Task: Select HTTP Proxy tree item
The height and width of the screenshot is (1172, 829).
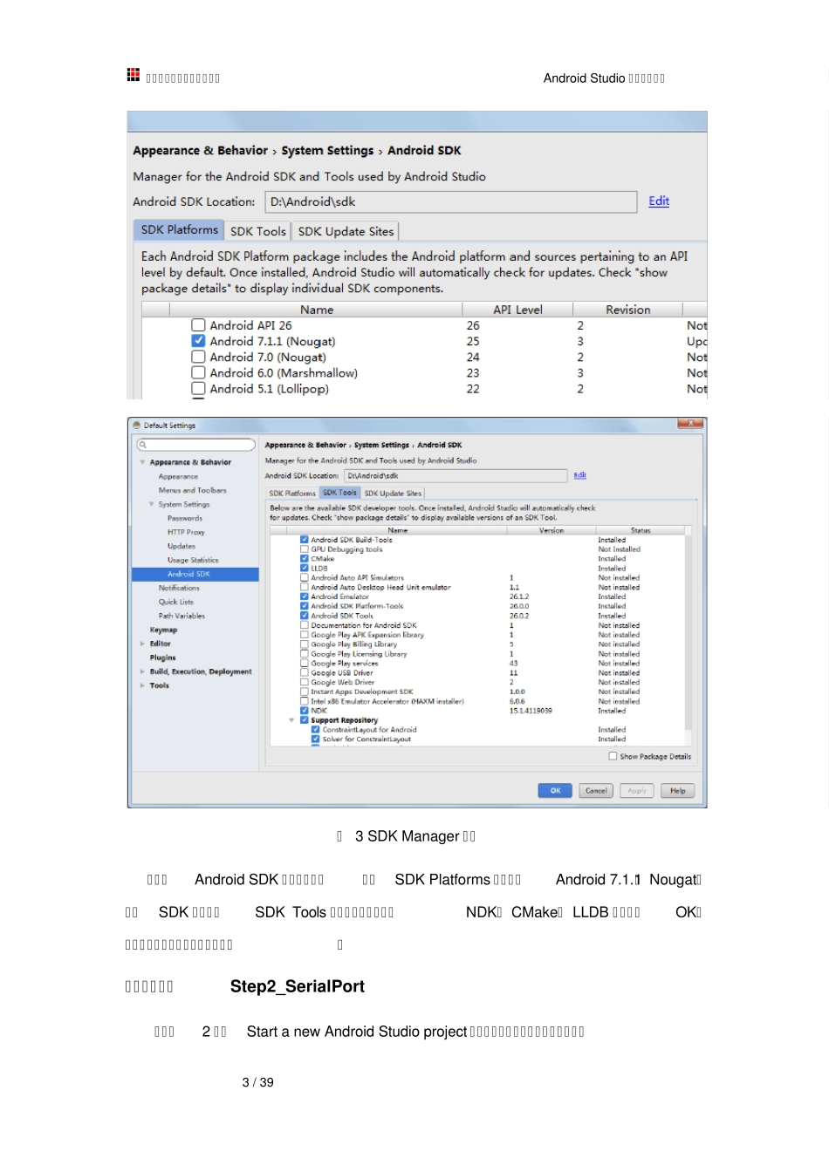Action: pos(186,532)
